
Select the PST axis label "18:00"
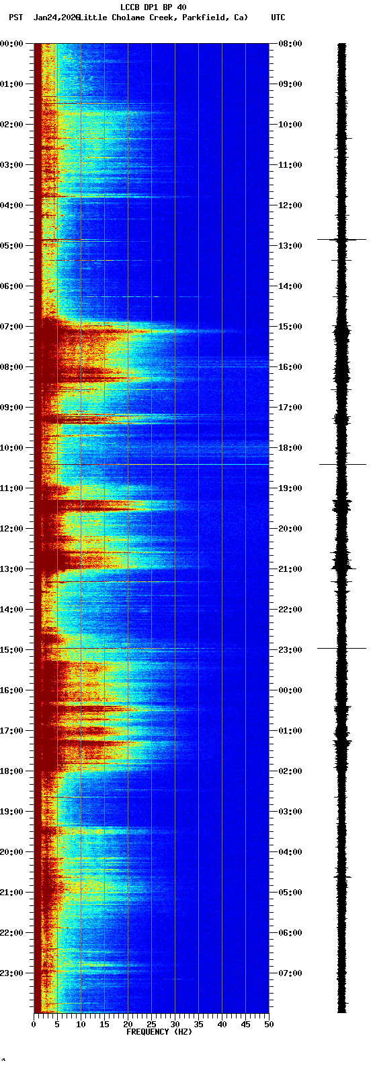tap(11, 771)
